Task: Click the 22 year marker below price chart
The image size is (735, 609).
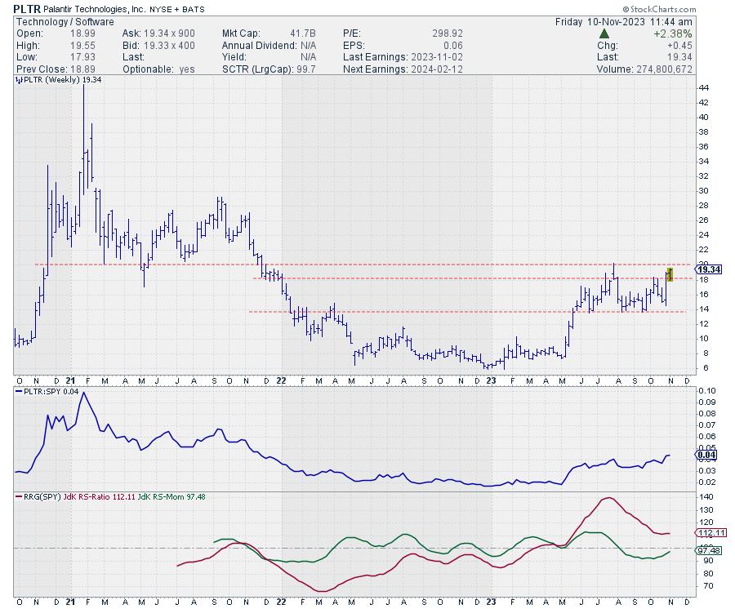Action: coord(280,380)
